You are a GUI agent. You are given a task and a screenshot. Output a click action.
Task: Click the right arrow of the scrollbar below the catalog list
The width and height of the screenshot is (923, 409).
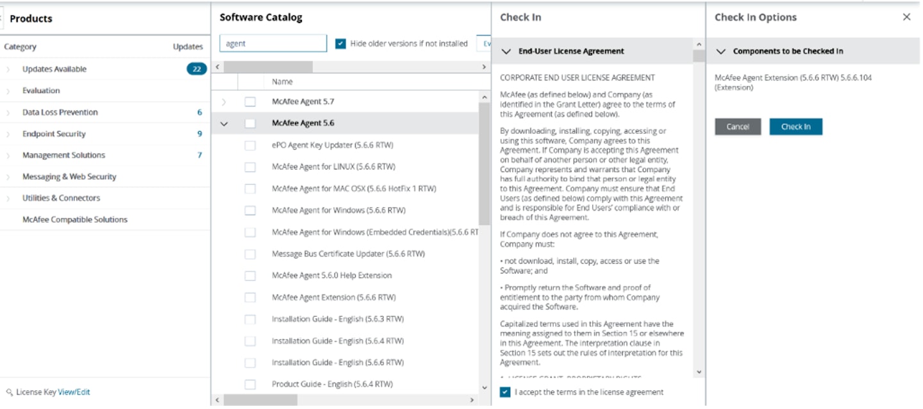[472, 400]
